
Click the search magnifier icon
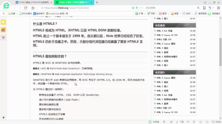198,8
